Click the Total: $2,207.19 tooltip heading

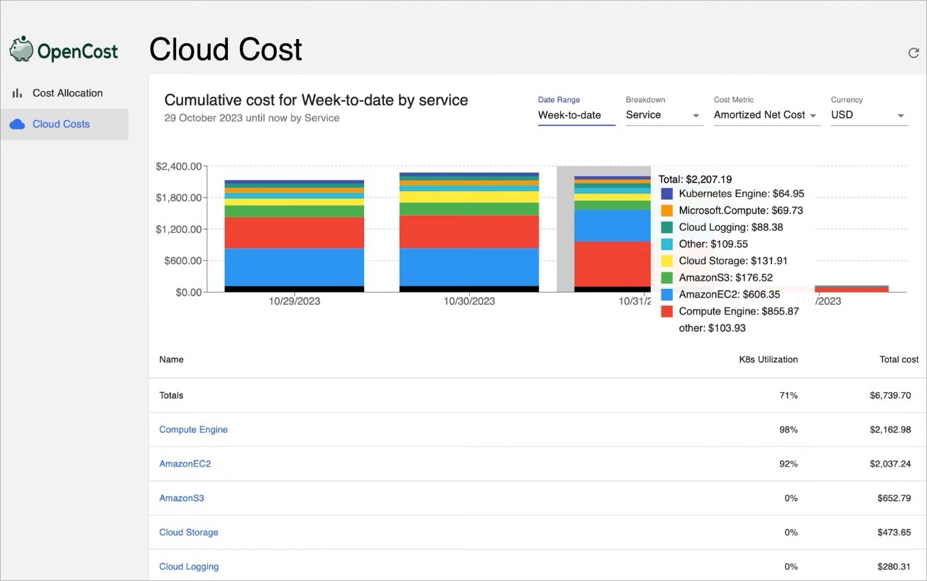695,179
